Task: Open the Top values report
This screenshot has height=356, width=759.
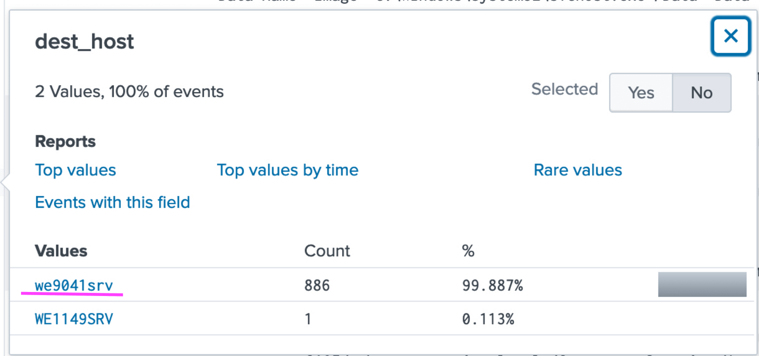Action: pyautogui.click(x=75, y=170)
